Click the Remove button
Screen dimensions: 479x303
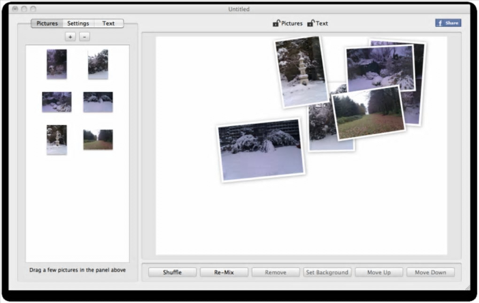coord(276,272)
